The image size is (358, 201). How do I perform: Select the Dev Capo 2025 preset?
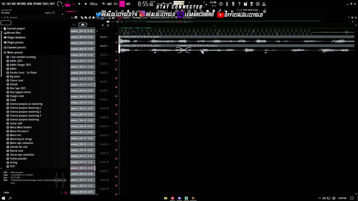[x=18, y=88]
